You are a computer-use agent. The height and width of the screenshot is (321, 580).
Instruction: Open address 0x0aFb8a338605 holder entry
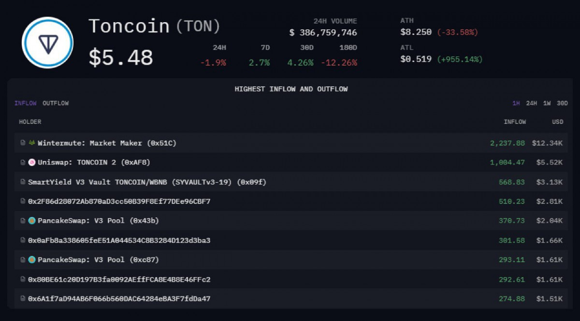[x=119, y=241]
